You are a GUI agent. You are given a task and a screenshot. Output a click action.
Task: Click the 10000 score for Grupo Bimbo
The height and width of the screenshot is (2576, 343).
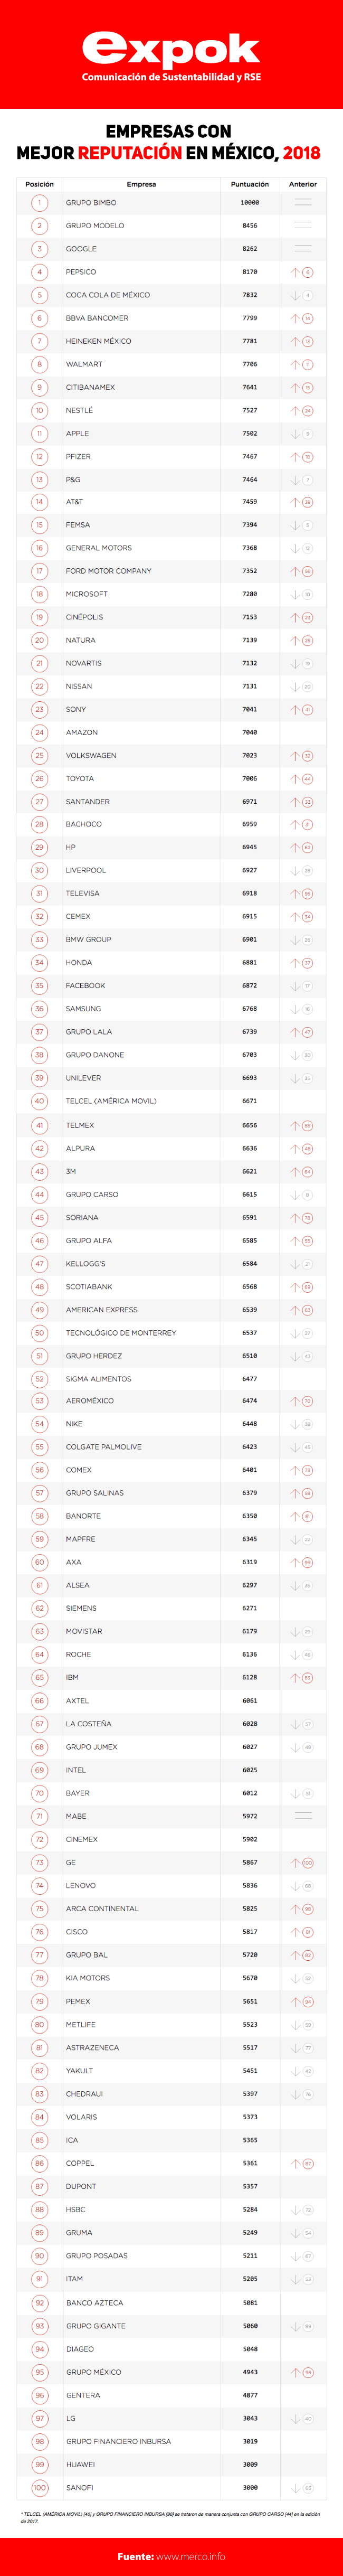[250, 203]
